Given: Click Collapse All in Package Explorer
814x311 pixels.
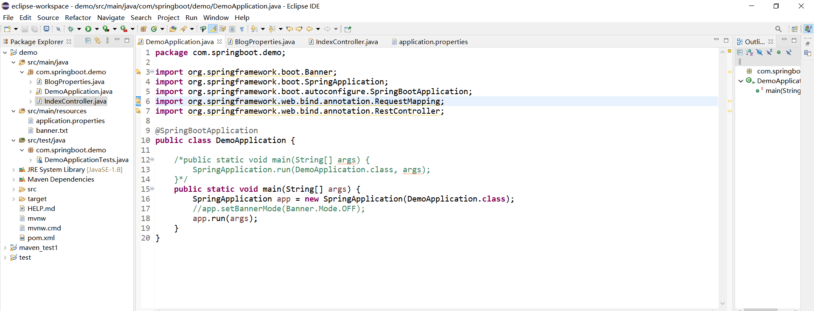Looking at the screenshot, I should click(88, 41).
